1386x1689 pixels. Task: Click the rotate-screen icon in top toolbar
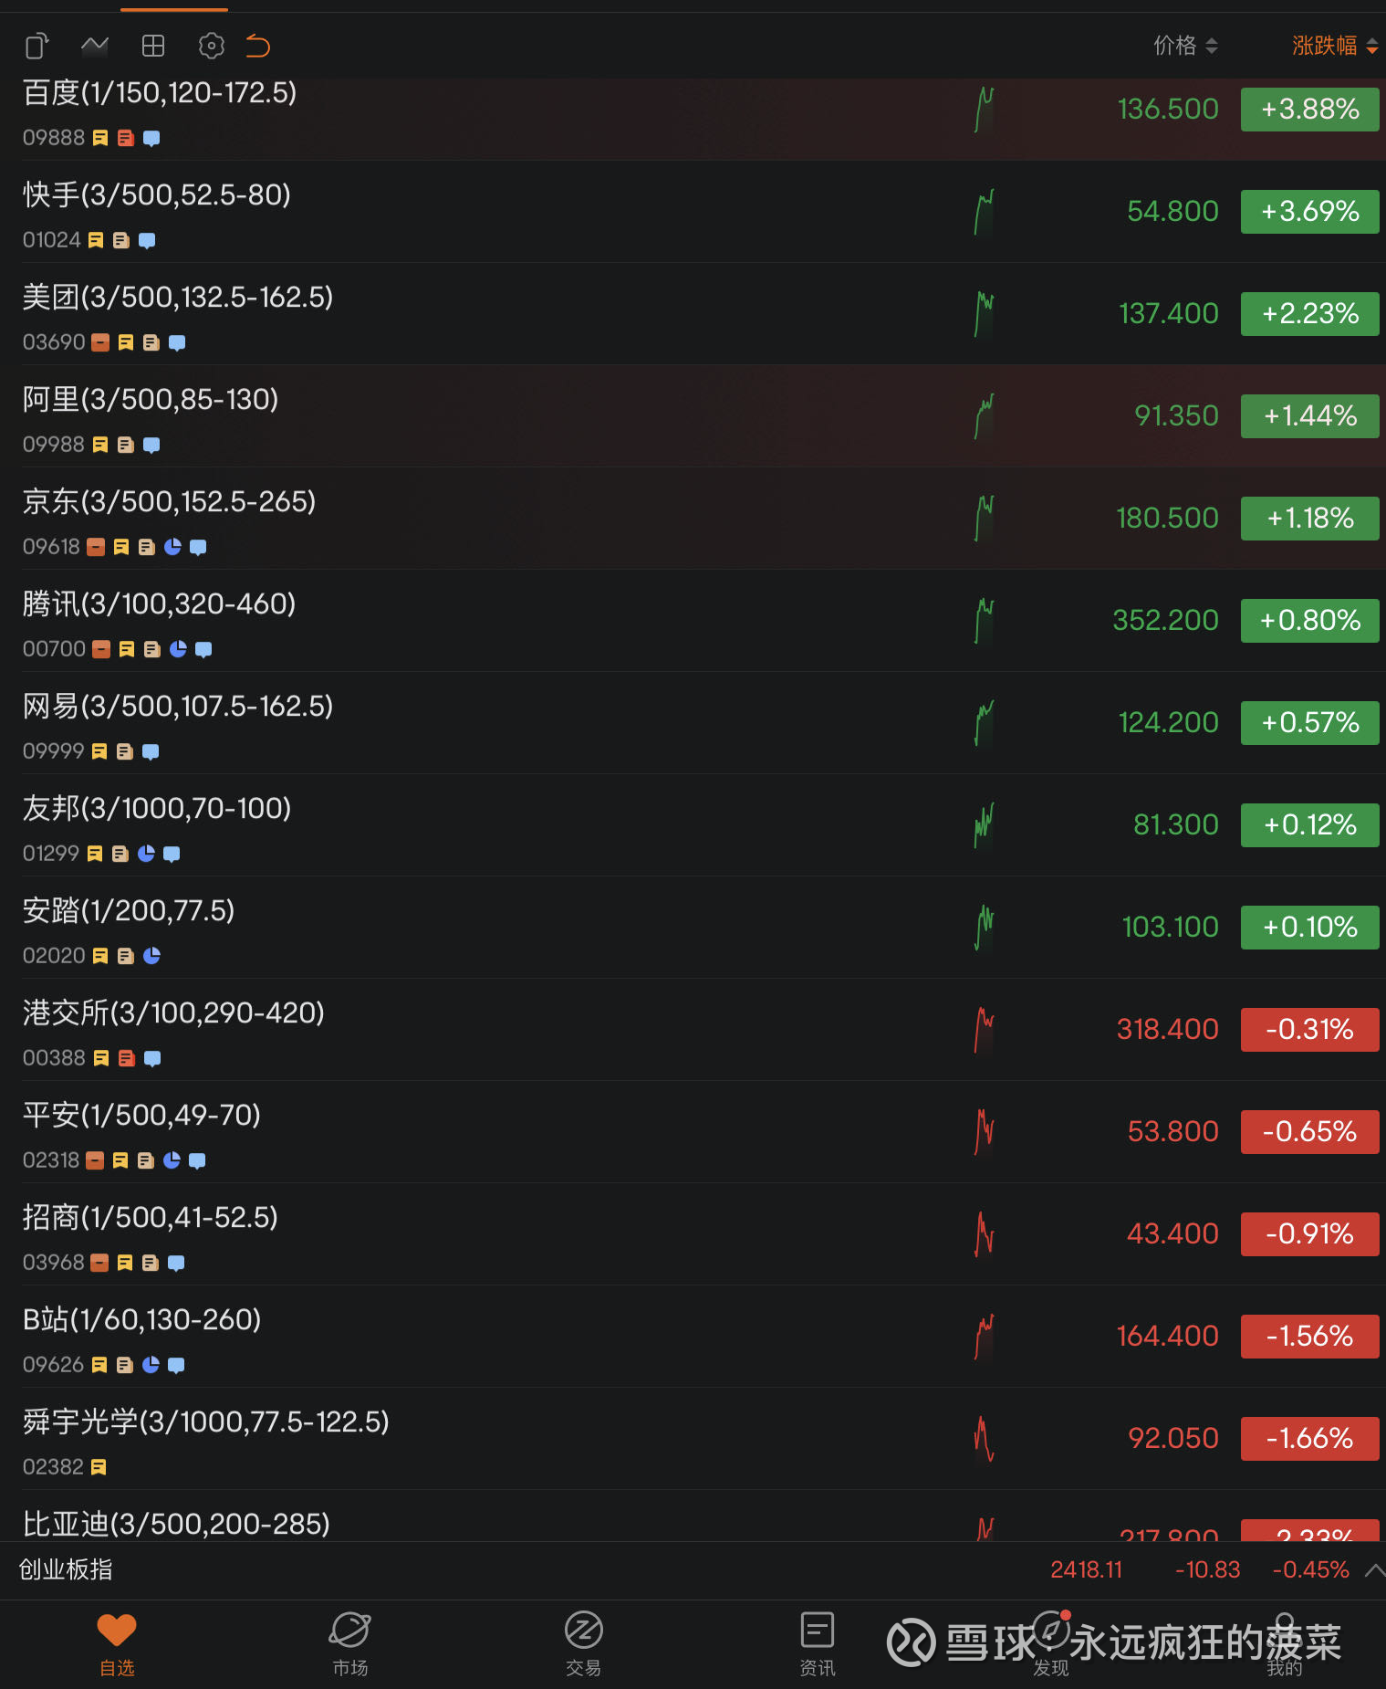[36, 46]
